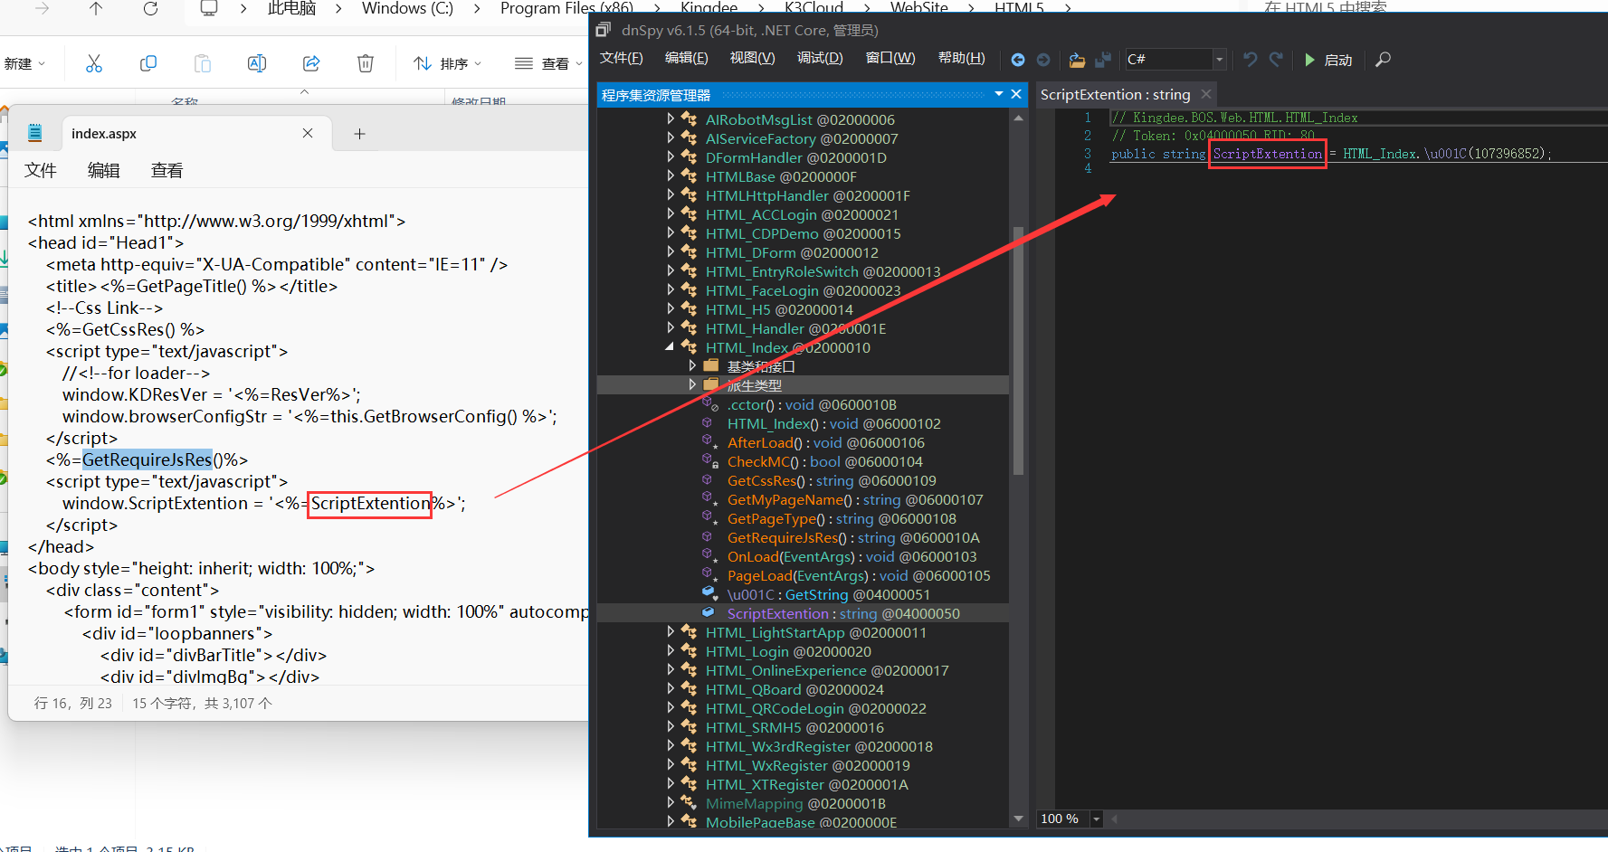Select DFormHandler class in tree
The height and width of the screenshot is (852, 1608).
[x=796, y=157]
